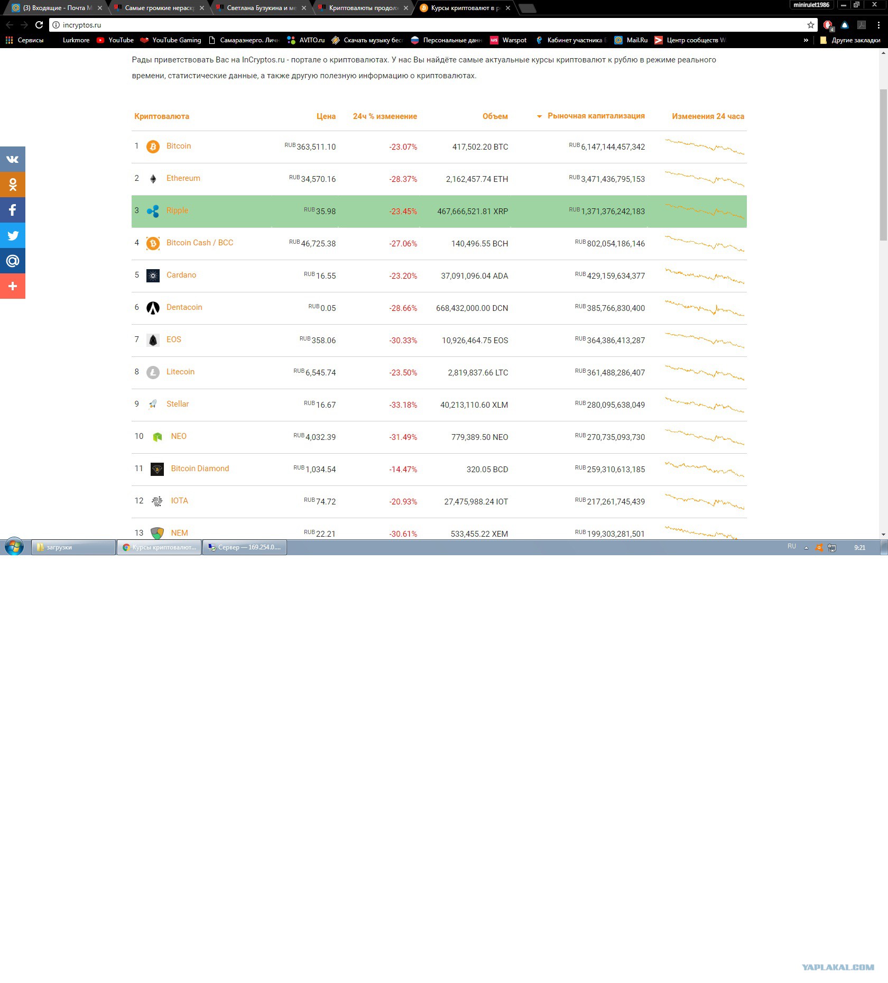Close the 'Курсы криптовалют' tab
The height and width of the screenshot is (983, 888).
508,8
